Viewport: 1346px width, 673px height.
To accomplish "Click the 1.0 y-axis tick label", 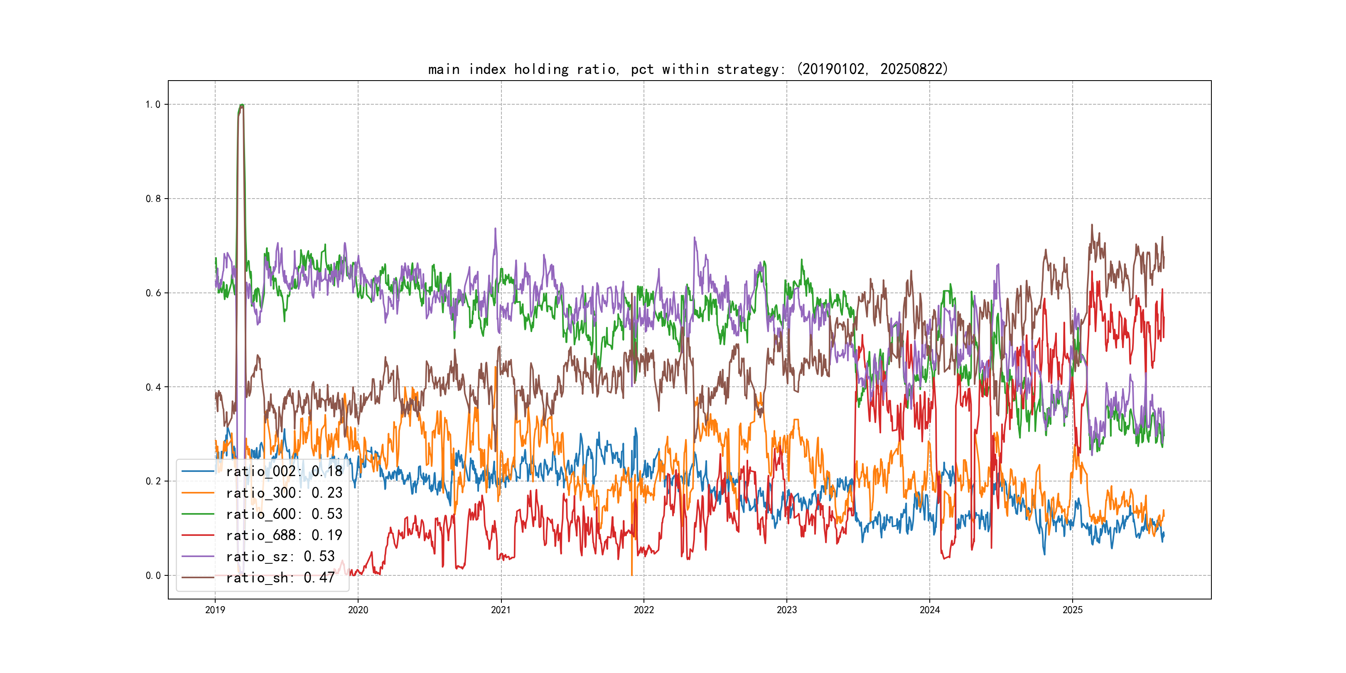I will (x=152, y=105).
